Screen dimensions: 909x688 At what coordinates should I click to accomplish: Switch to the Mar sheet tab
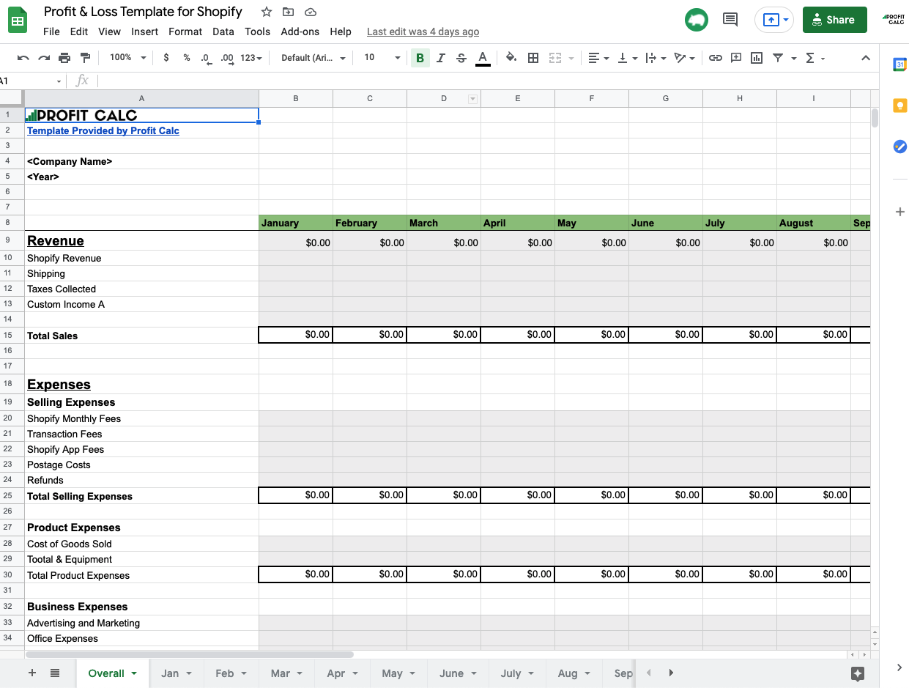pyautogui.click(x=281, y=673)
